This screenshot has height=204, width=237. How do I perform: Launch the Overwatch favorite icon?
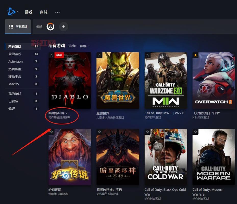(50, 27)
